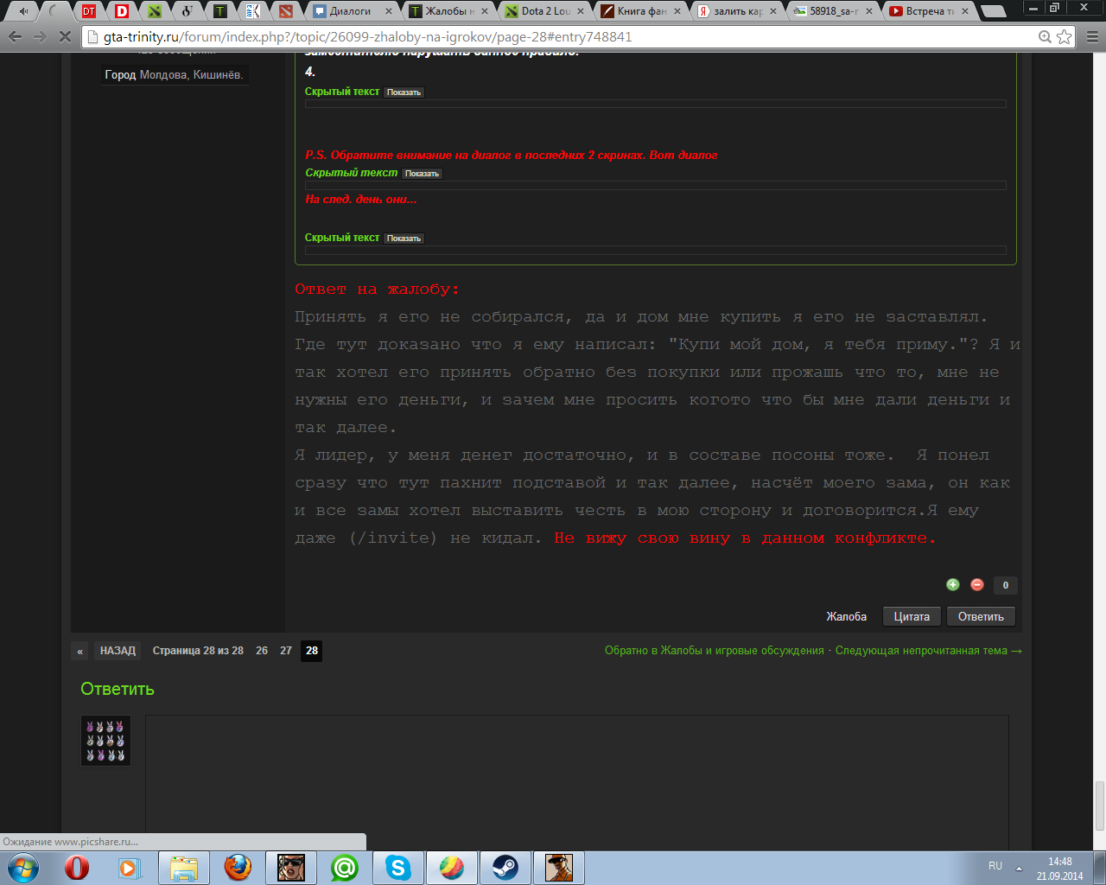The image size is (1106, 885).
Task: Open Mail.ru Agent from taskbar
Action: [x=345, y=868]
